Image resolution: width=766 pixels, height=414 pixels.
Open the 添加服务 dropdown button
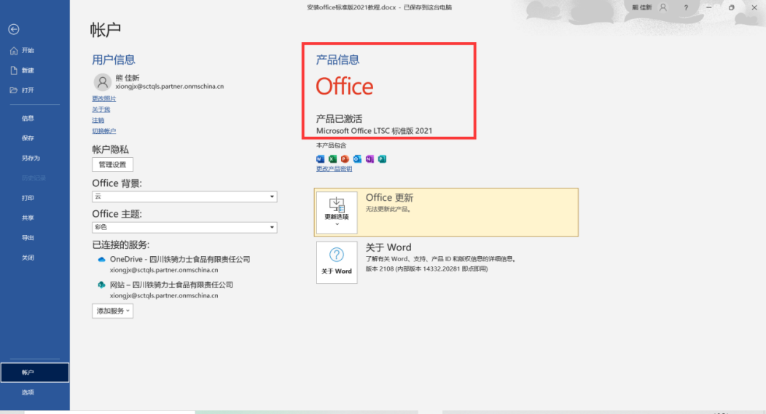pyautogui.click(x=112, y=311)
